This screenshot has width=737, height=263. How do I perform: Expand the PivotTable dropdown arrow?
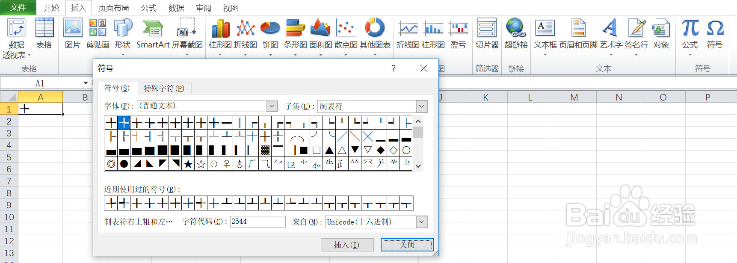[x=29, y=55]
